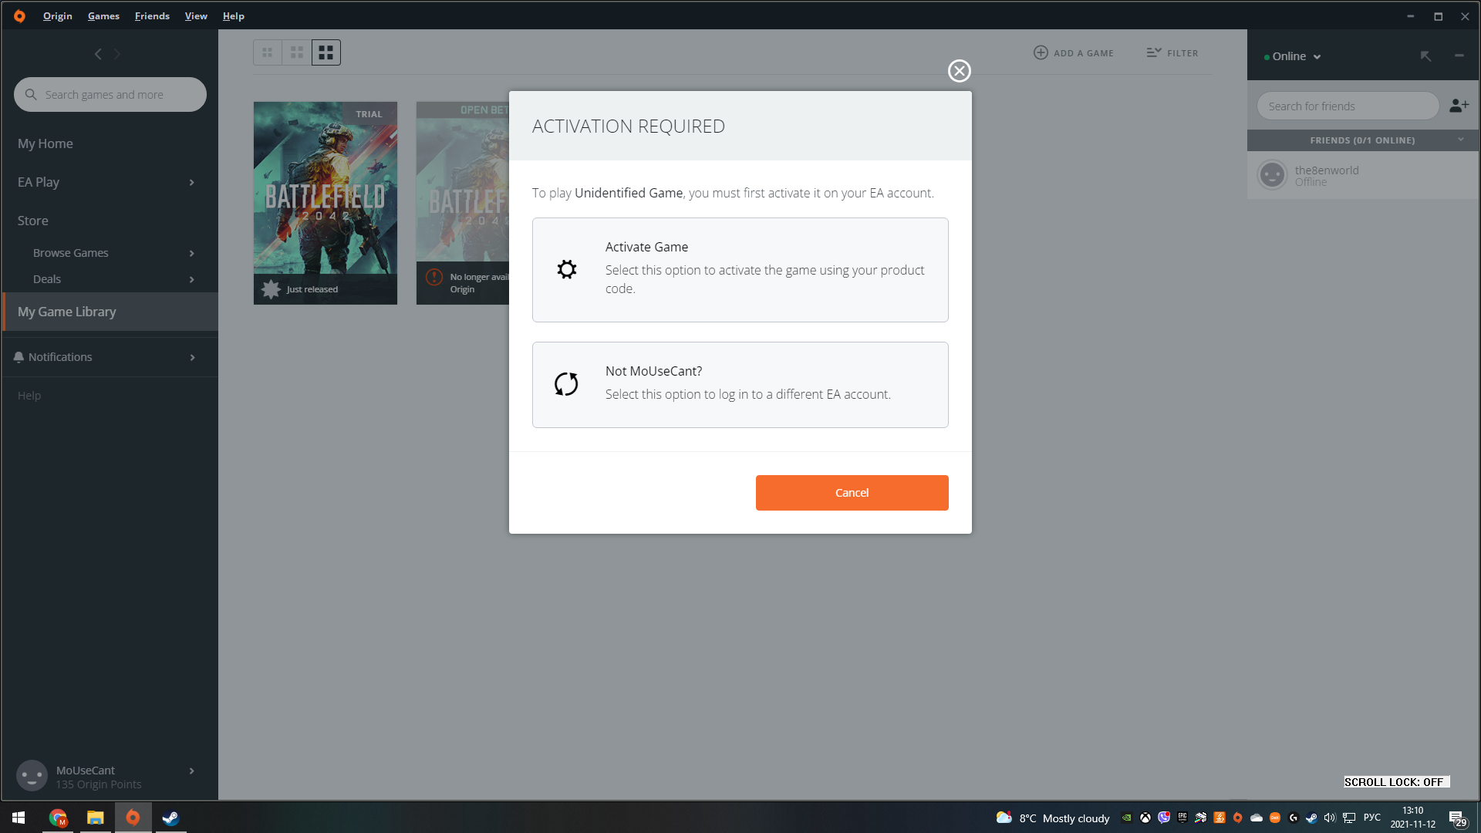The width and height of the screenshot is (1481, 833).
Task: Open the Filter options
Action: click(x=1172, y=52)
